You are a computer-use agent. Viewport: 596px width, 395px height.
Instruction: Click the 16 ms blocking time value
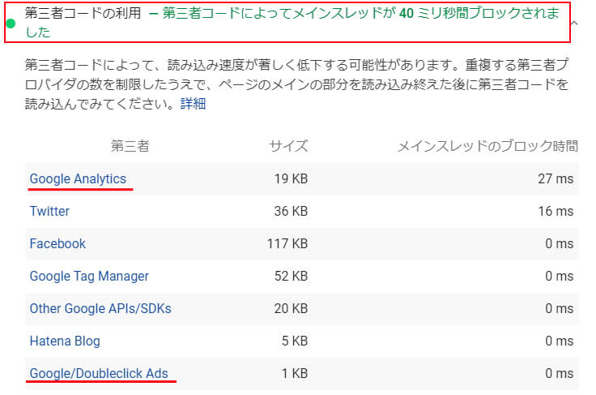(556, 211)
